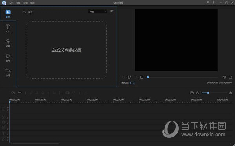Undo the last timeline action
This screenshot has width=235, height=146.
click(13, 93)
